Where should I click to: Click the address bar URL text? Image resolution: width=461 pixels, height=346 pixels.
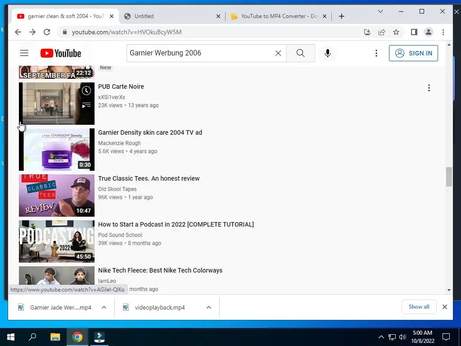tap(127, 32)
